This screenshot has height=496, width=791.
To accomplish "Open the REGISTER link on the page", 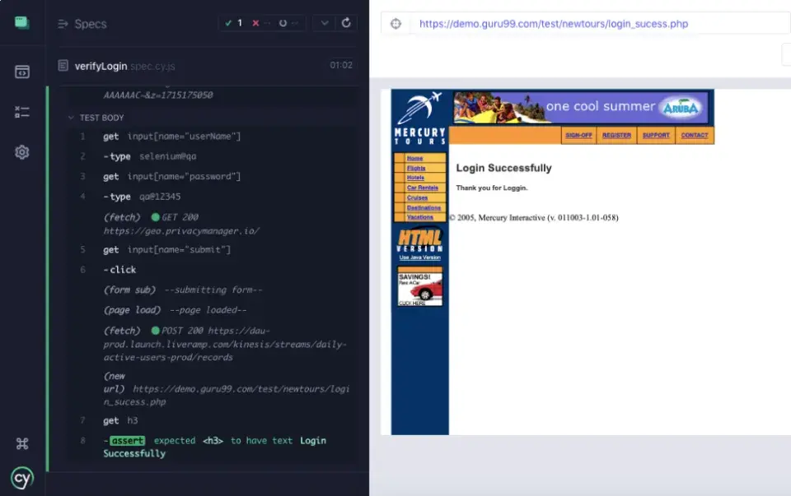I will pyautogui.click(x=616, y=135).
